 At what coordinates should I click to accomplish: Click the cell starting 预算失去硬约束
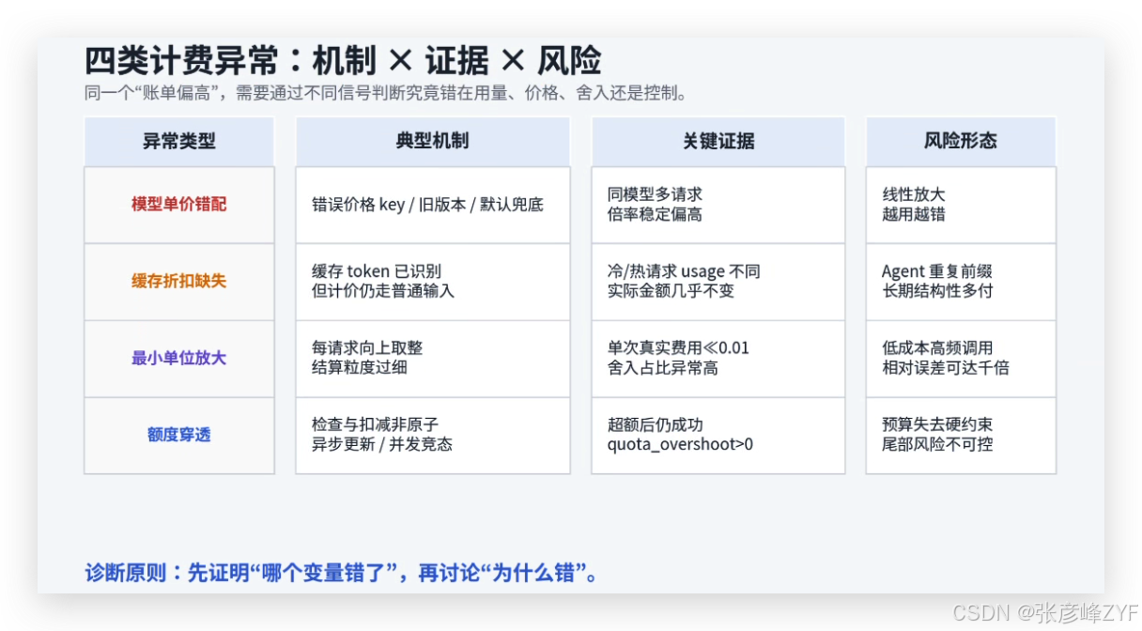pyautogui.click(x=961, y=435)
